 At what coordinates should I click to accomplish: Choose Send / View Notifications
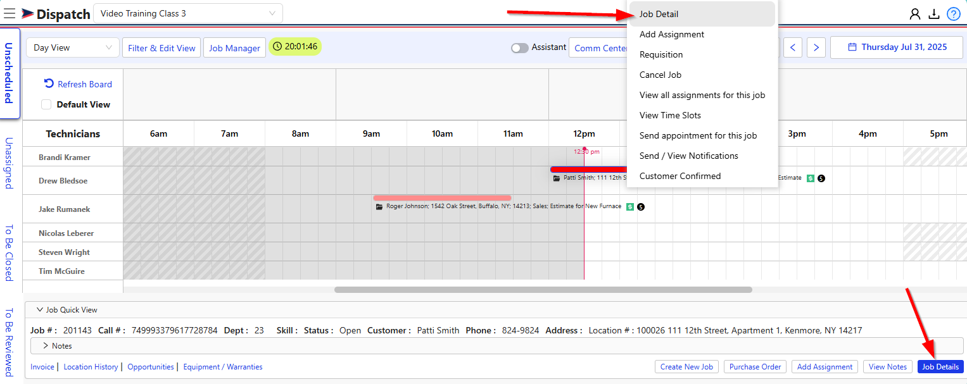tap(702, 156)
